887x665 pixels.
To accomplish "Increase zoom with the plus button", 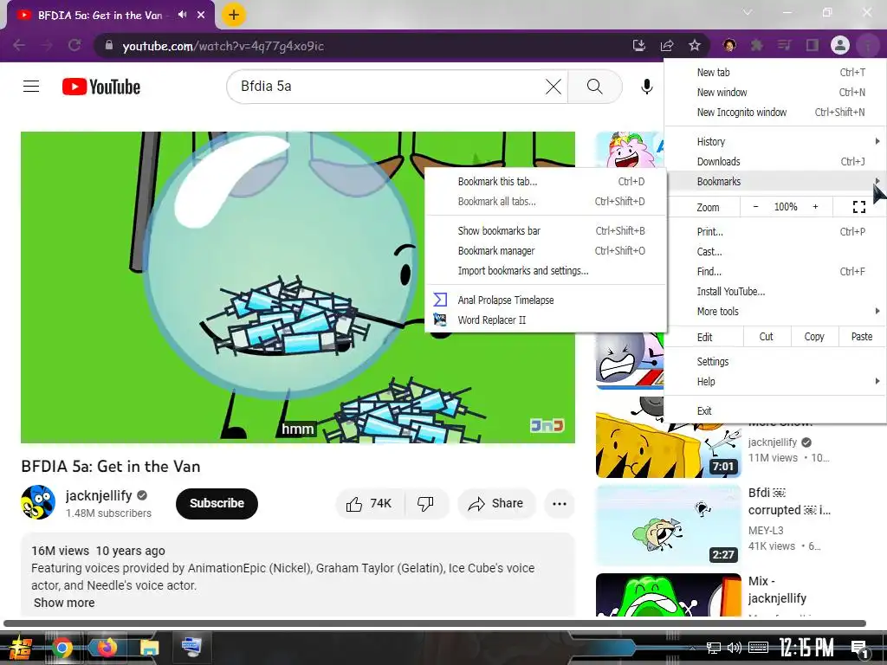I will coord(815,207).
